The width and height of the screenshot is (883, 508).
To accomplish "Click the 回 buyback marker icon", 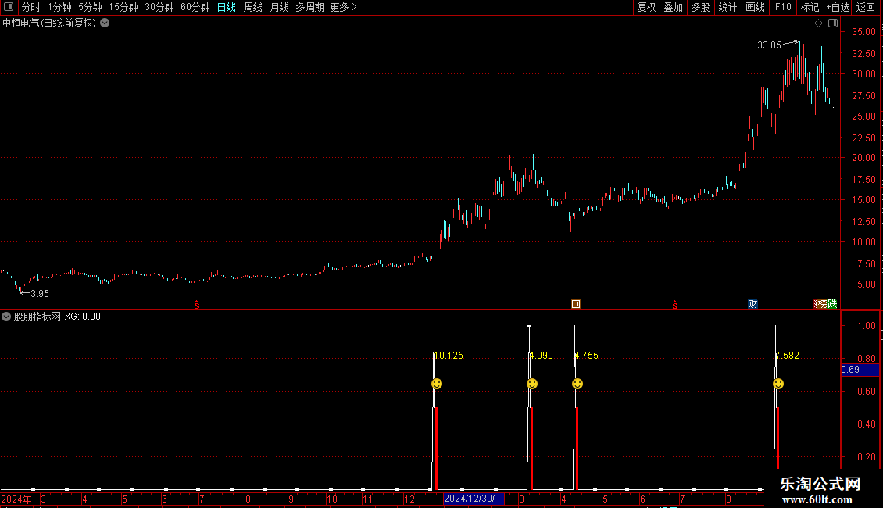I will click(576, 304).
